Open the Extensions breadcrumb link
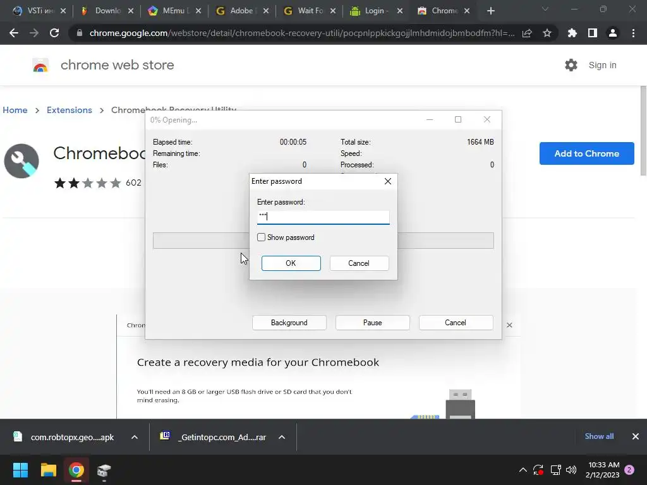 pos(70,110)
